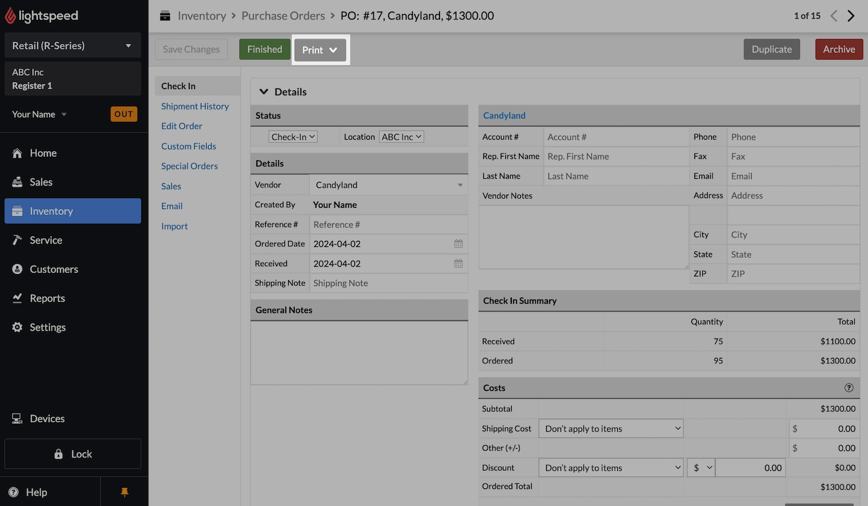Archive this purchase order
The width and height of the screenshot is (868, 506).
coord(838,49)
